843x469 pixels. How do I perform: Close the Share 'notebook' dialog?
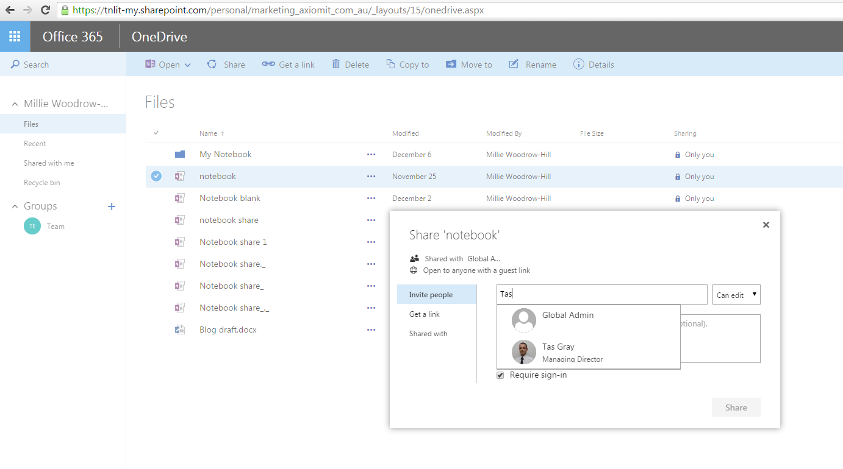(x=766, y=225)
